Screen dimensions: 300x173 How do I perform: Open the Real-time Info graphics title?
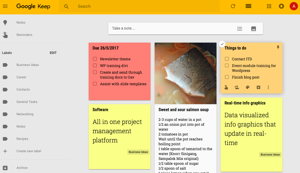[x=245, y=103]
